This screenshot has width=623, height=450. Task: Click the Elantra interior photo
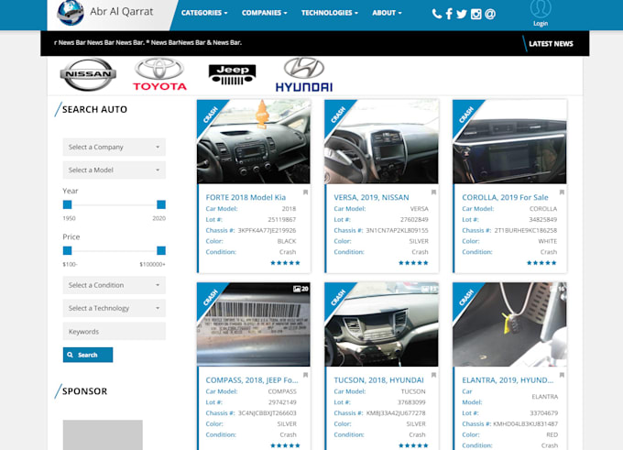point(509,324)
